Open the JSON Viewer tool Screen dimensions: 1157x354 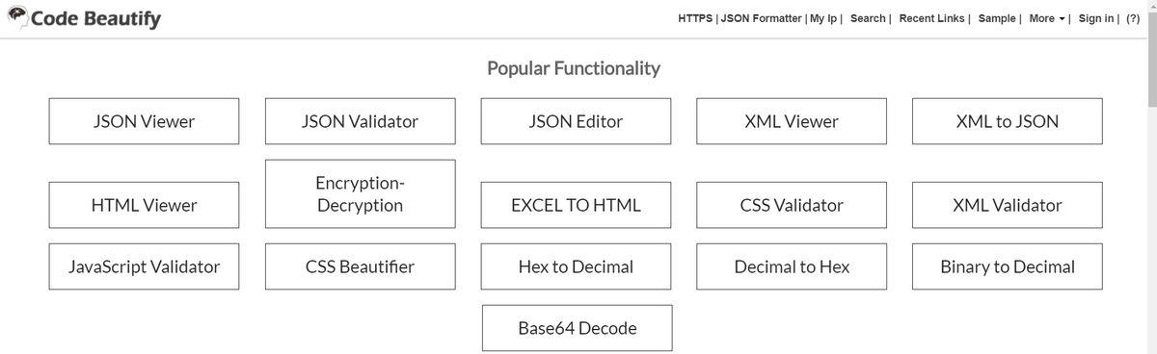coord(144,121)
